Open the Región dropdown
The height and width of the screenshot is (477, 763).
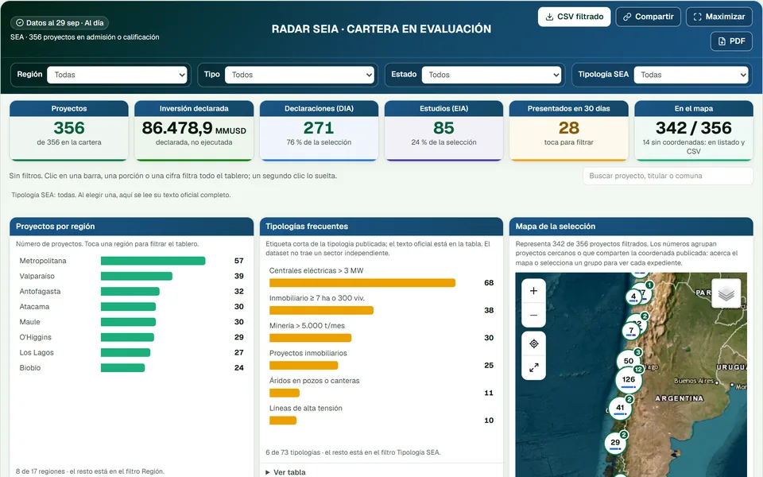[118, 75]
